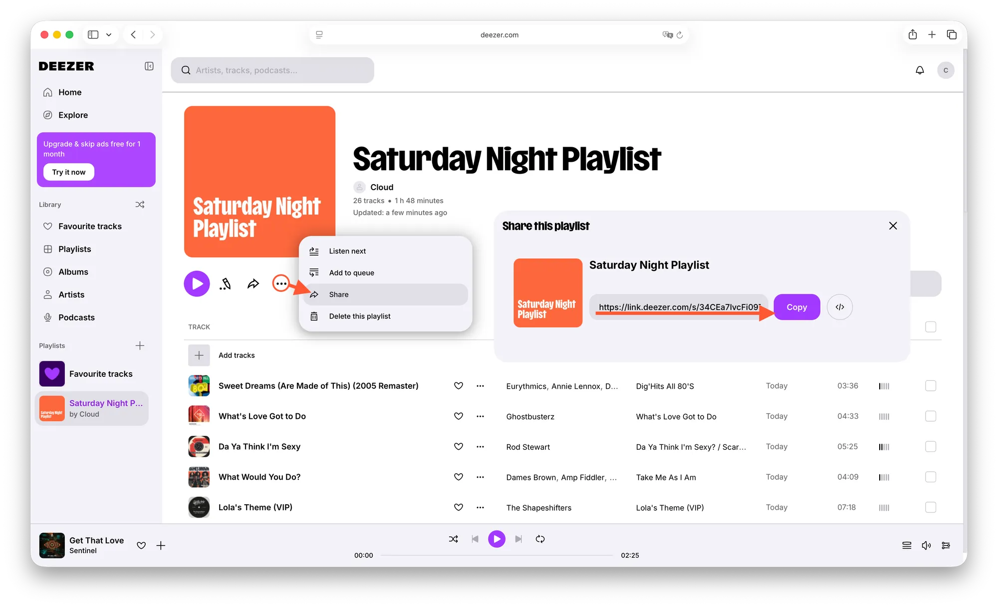
Task: Click Safari share icon in toolbar
Action: pyautogui.click(x=912, y=34)
